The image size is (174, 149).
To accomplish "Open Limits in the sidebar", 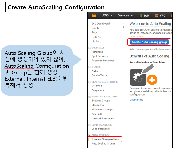I will click(95, 41).
